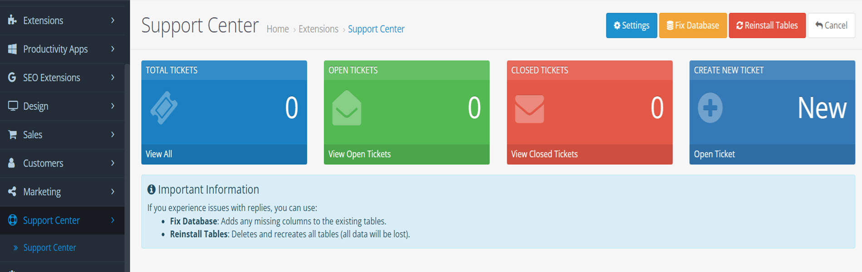Go to Home breadcrumb link
Viewport: 862px width, 272px height.
pyautogui.click(x=278, y=29)
